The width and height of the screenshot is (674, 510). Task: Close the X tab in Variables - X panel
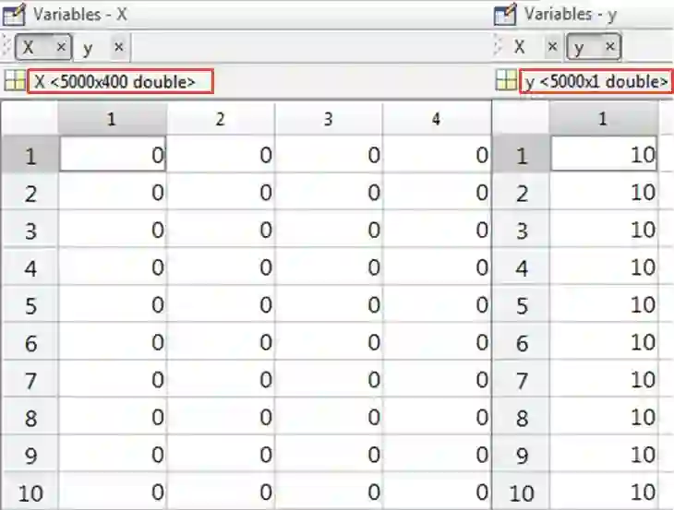tap(61, 46)
